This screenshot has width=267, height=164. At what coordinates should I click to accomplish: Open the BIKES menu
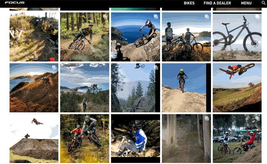pyautogui.click(x=189, y=3)
